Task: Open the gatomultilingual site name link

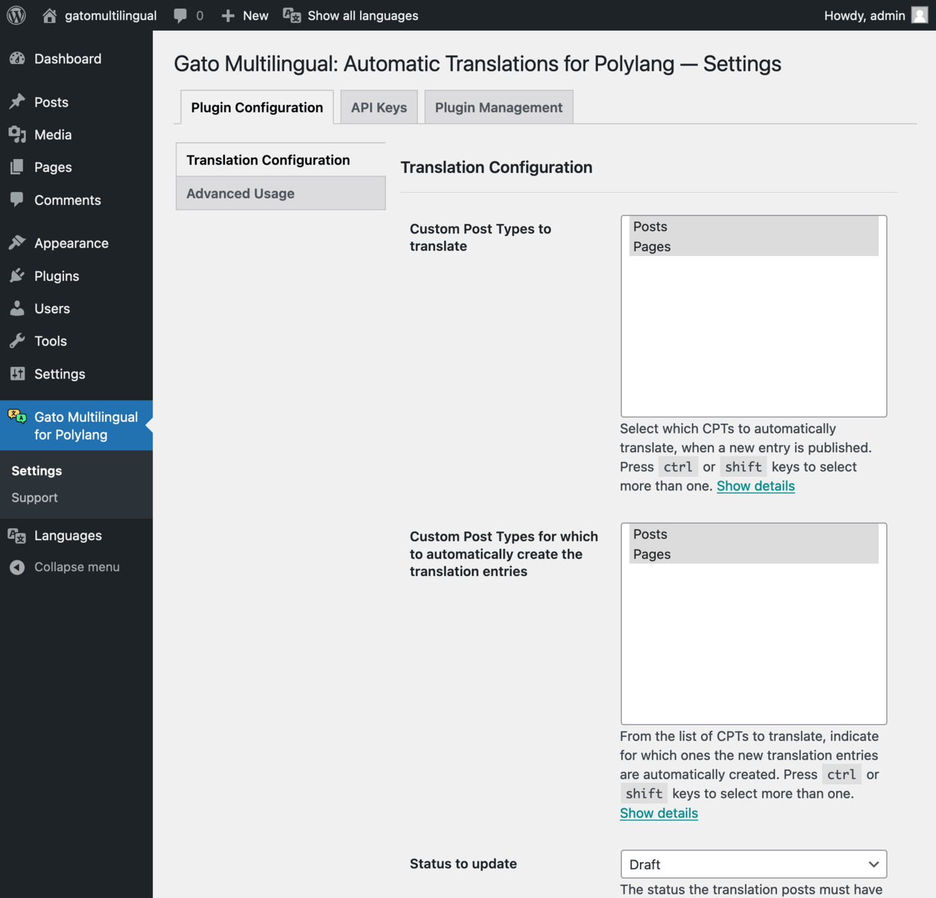Action: tap(110, 15)
